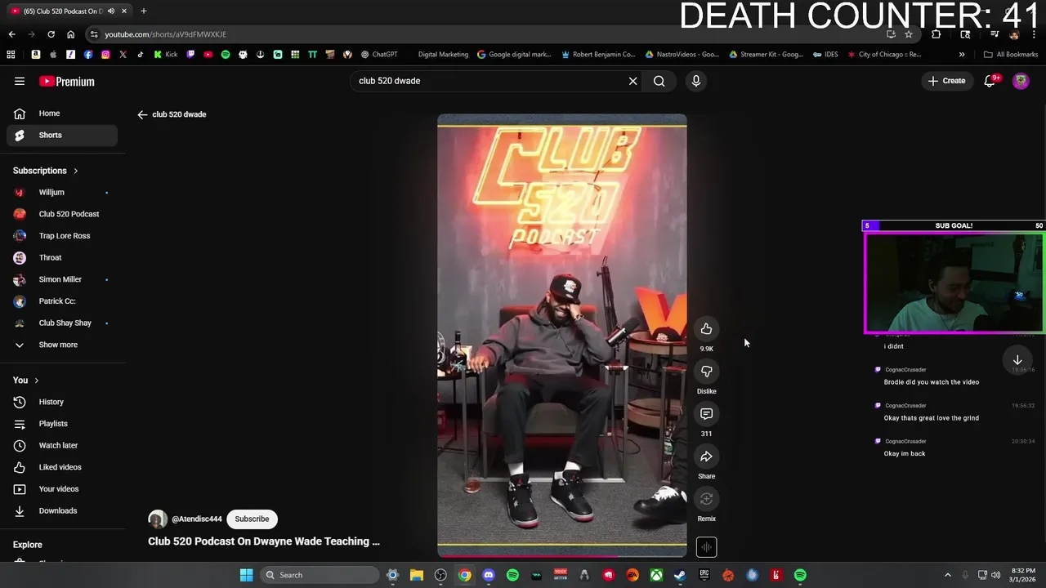Open the ChatGPT bookmark
The width and height of the screenshot is (1046, 588).
coord(378,55)
